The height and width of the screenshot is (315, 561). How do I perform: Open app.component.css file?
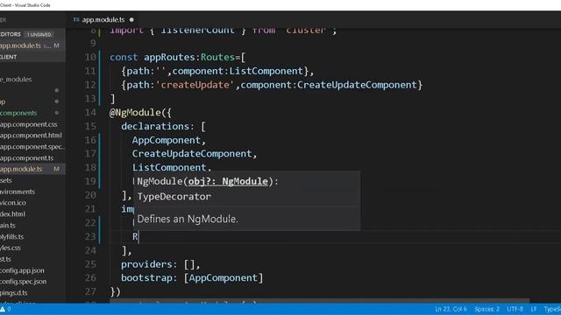[x=29, y=124]
